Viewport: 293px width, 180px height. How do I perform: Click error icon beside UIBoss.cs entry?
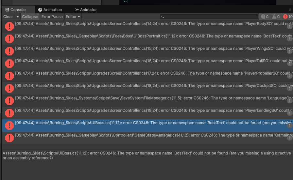tap(9, 126)
